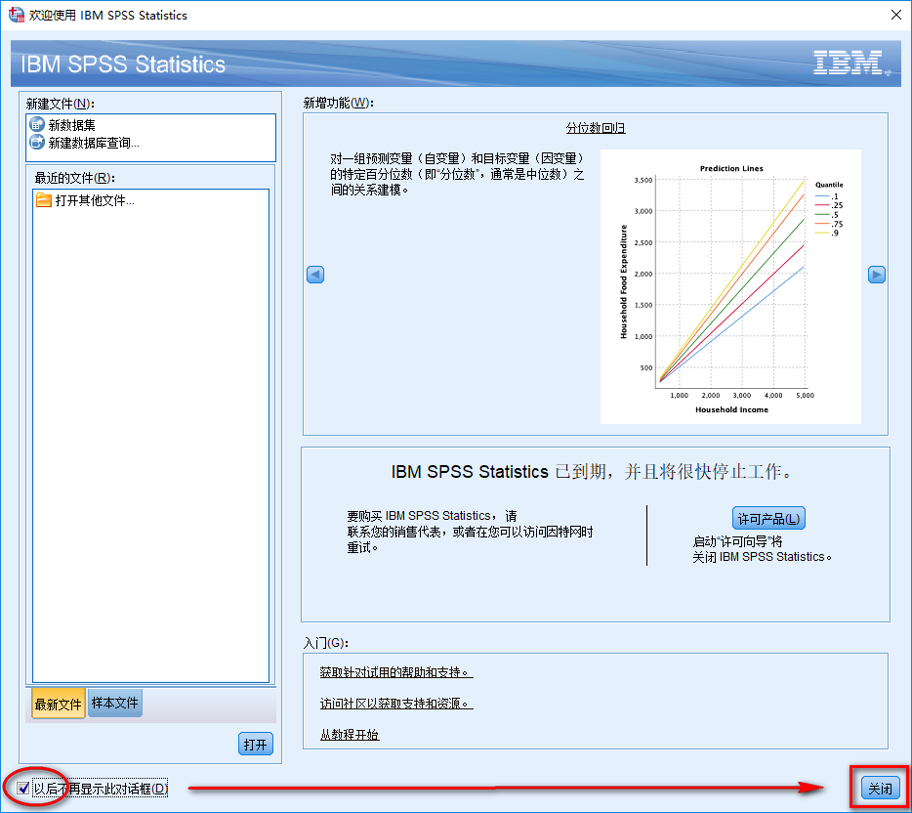The image size is (912, 813).
Task: Click the right arrow to view next feature
Action: point(876,275)
